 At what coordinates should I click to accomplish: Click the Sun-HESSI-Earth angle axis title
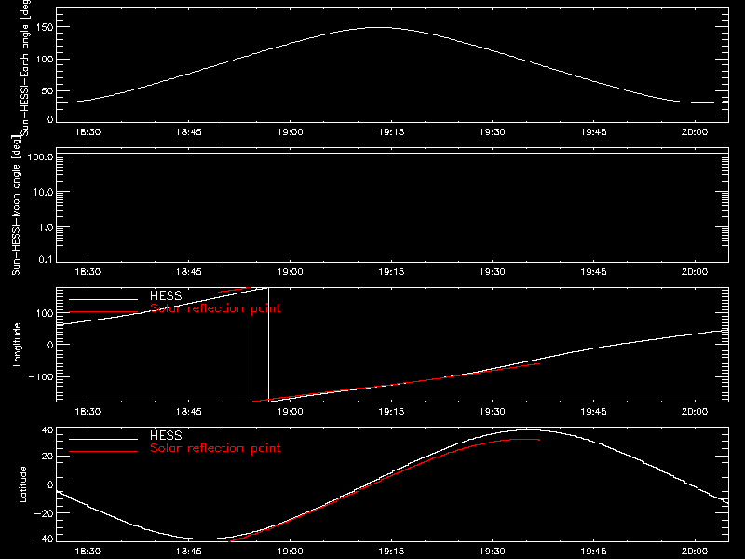click(x=25, y=66)
